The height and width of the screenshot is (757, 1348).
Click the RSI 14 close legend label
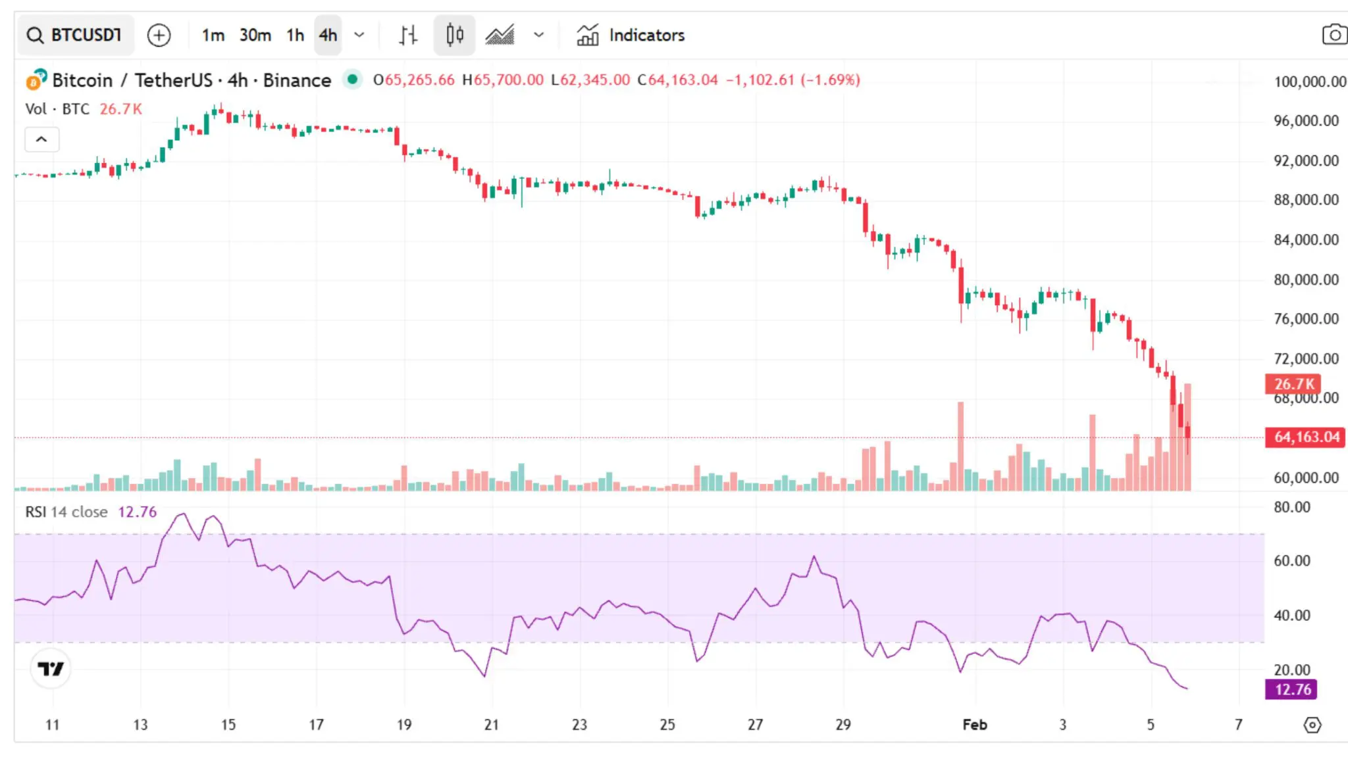point(66,512)
